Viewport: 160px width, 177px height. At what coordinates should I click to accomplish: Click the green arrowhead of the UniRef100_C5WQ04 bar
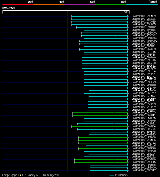[128, 126]
